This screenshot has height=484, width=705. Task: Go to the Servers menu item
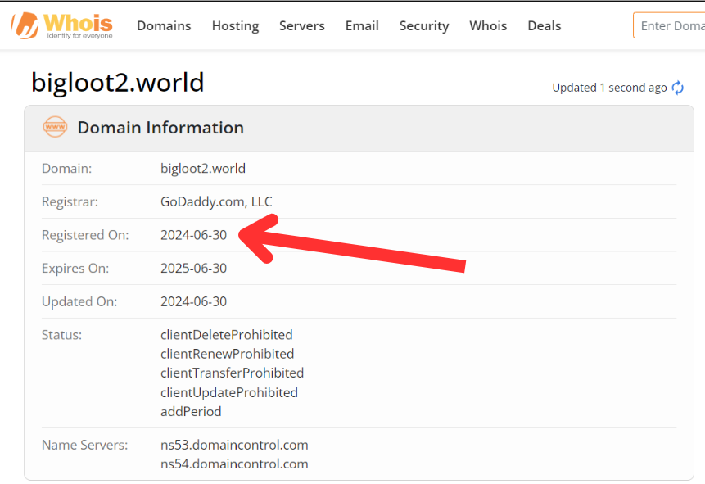pyautogui.click(x=302, y=25)
